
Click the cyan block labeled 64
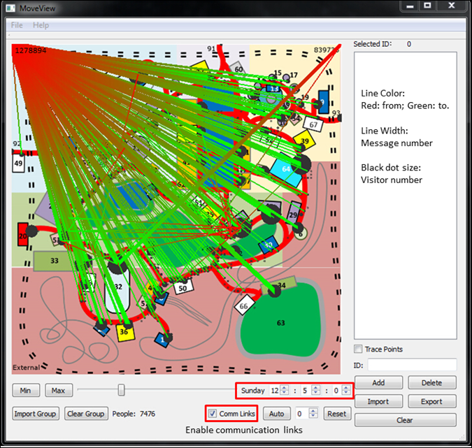pyautogui.click(x=286, y=169)
